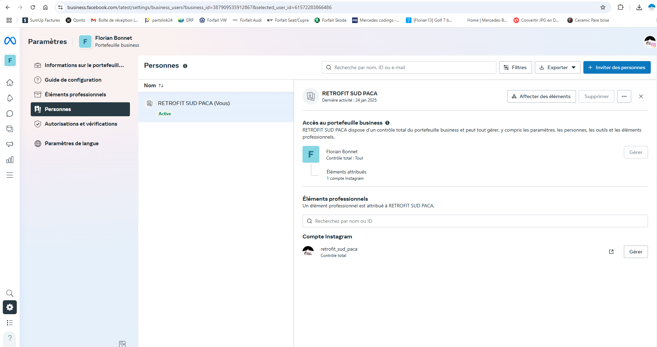Expand the Exporter dropdown

(557, 67)
